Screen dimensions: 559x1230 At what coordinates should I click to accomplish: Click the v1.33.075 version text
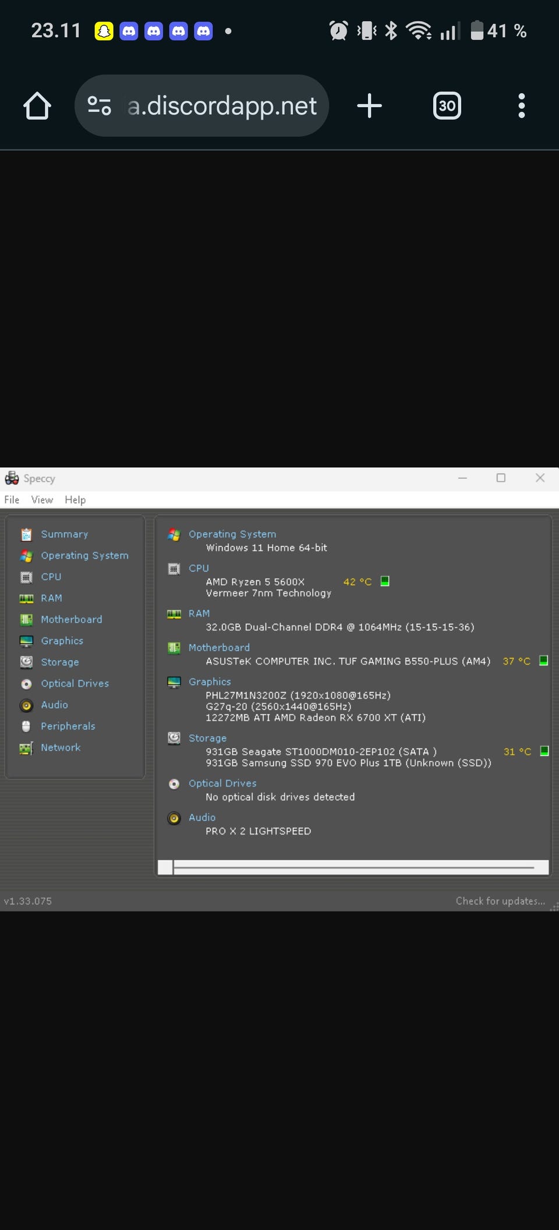(28, 901)
